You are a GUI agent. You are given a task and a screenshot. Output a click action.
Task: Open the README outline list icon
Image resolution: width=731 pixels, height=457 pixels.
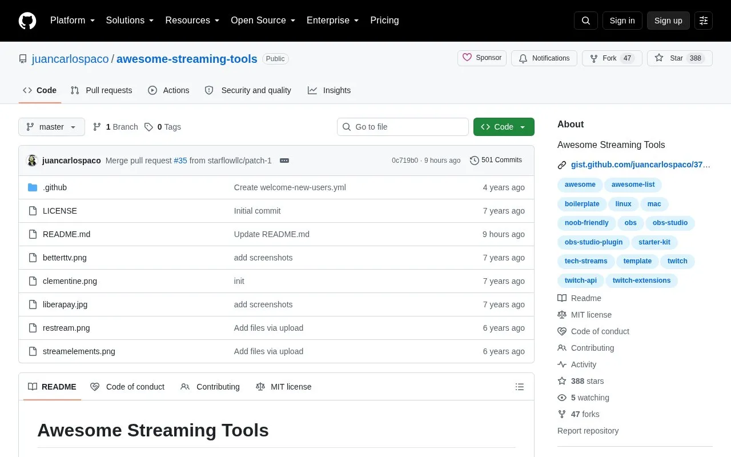point(520,387)
